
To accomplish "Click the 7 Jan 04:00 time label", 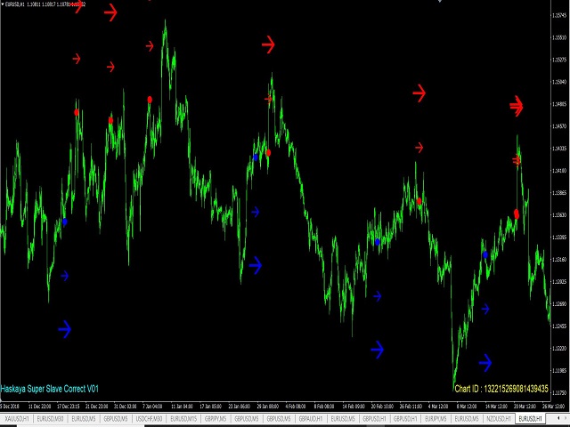I will [152, 406].
